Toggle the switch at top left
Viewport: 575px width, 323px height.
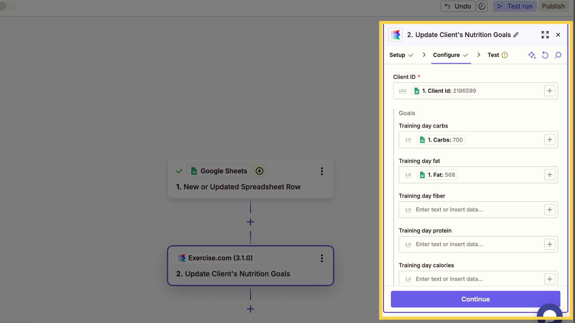[7, 6]
